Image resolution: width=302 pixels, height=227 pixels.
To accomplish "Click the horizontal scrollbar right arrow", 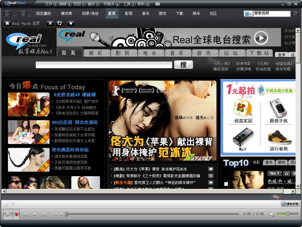I will [293, 191].
